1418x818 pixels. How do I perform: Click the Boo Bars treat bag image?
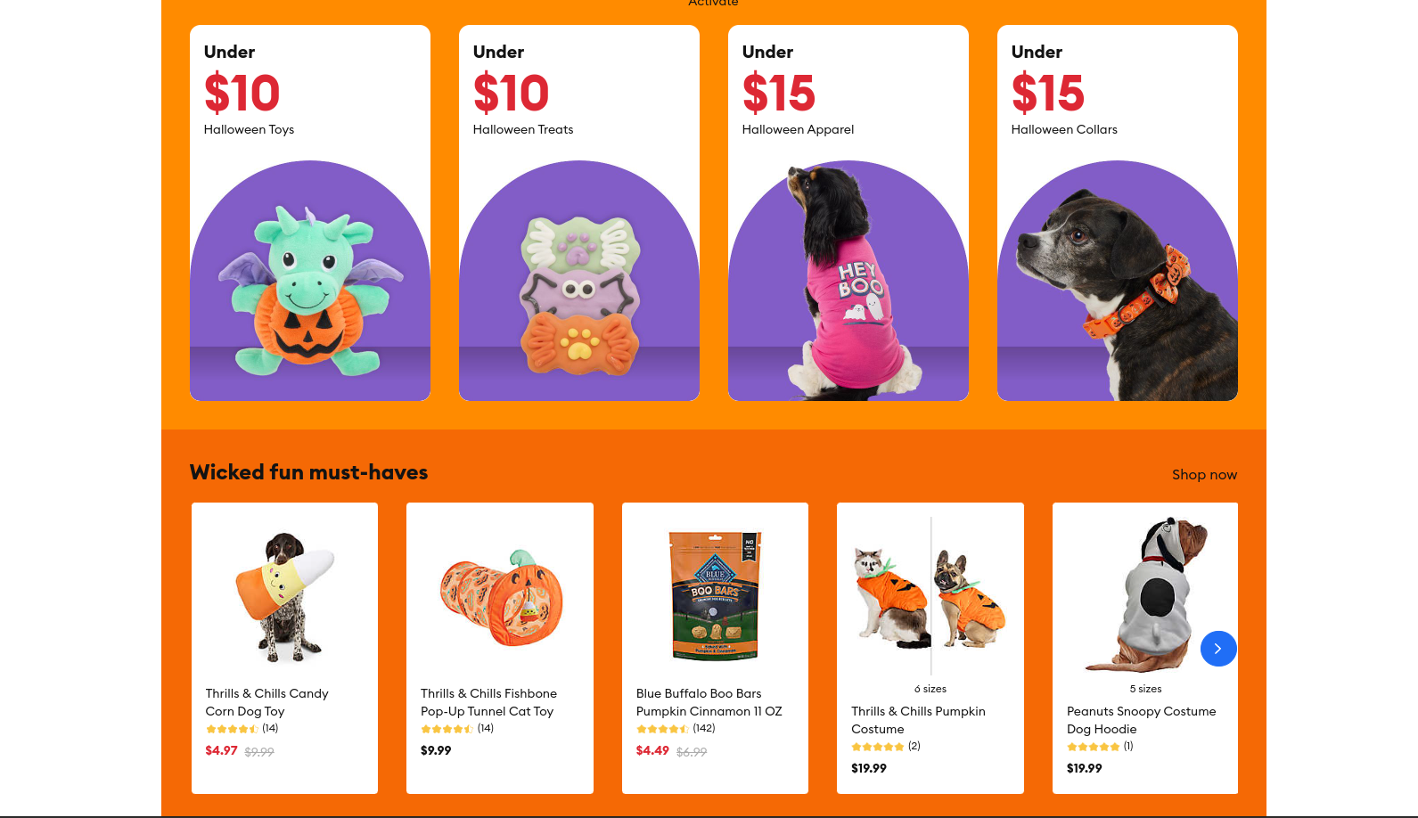tap(715, 594)
